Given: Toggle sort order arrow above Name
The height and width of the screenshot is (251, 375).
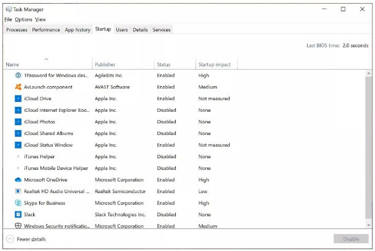Looking at the screenshot, I should [x=47, y=59].
